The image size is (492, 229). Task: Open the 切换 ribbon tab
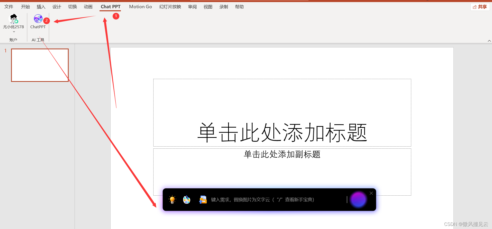click(73, 7)
